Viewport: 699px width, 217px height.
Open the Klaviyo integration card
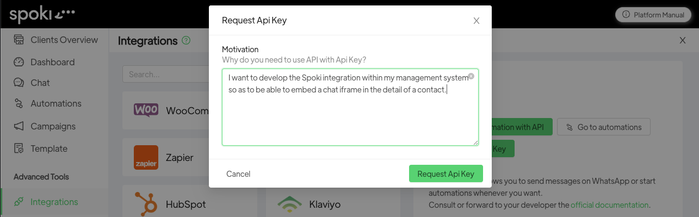coord(333,203)
